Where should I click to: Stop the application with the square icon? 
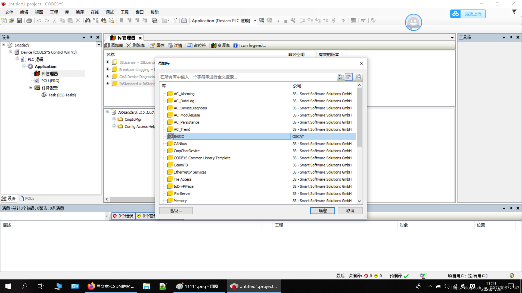tap(285, 21)
